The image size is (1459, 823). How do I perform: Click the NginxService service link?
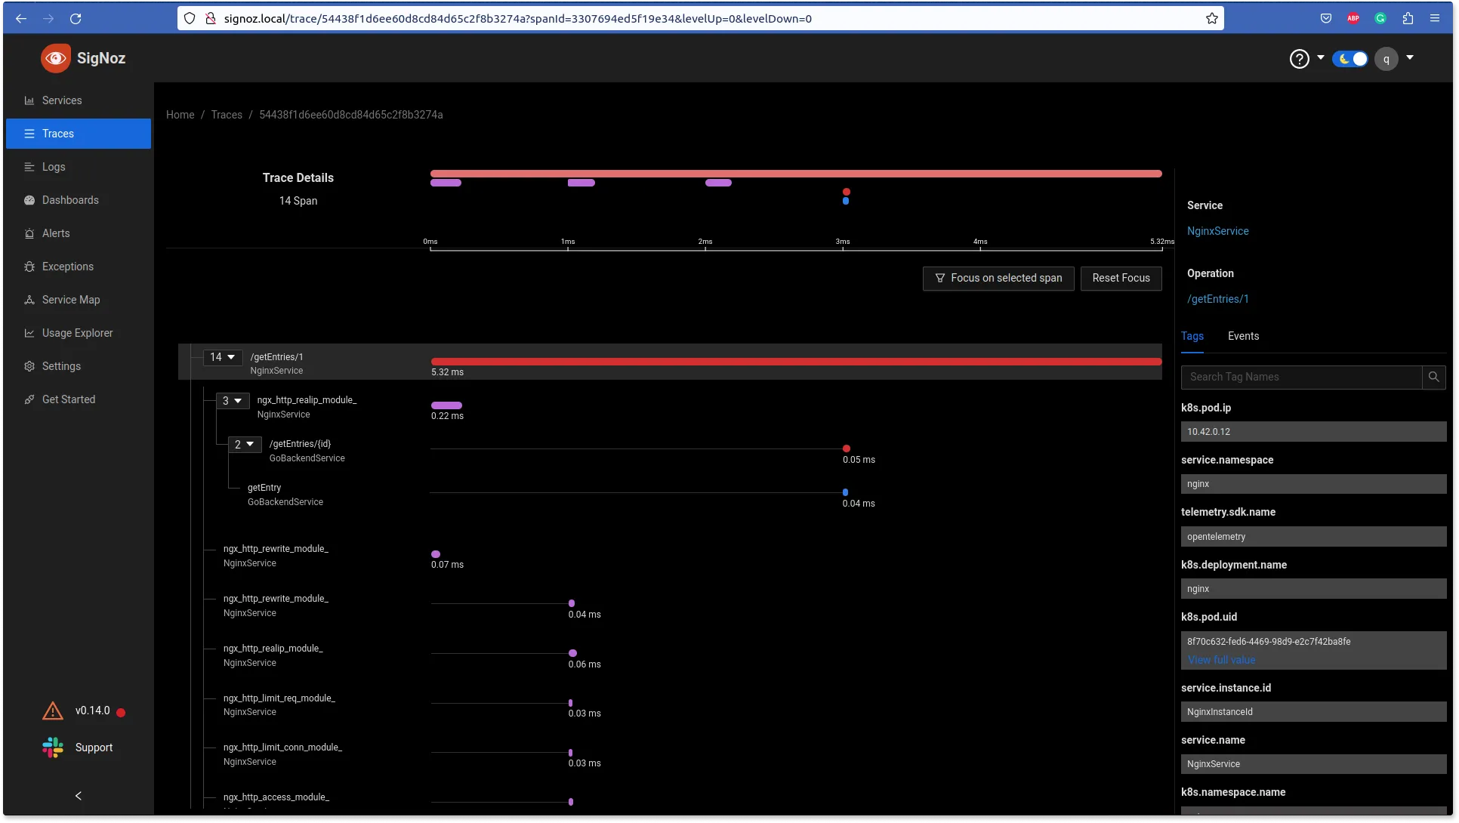1217,231
